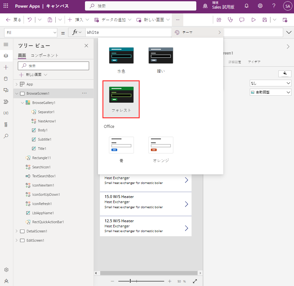Open the app launcher waffle icon
Image resolution: width=294 pixels, height=286 pixels.
pyautogui.click(x=6, y=6)
